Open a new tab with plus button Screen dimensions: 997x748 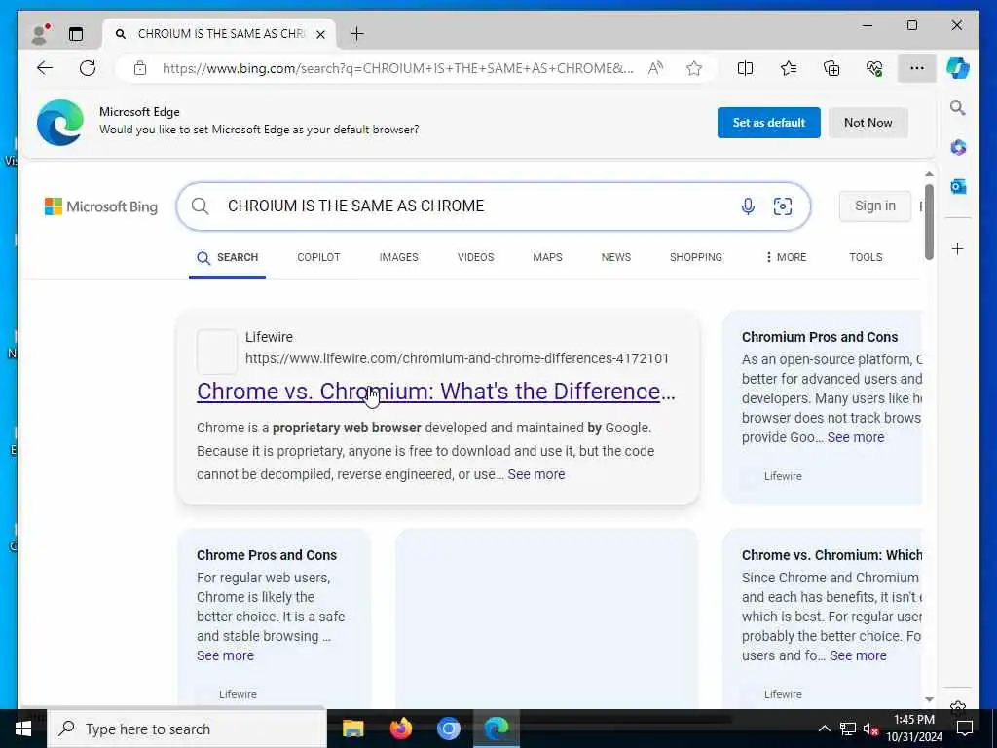(356, 34)
